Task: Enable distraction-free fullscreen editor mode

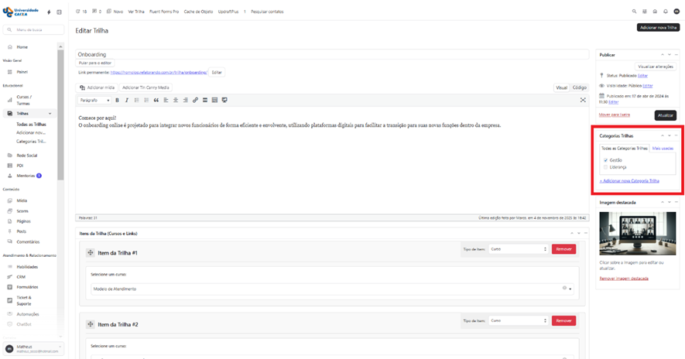Action: [x=583, y=100]
